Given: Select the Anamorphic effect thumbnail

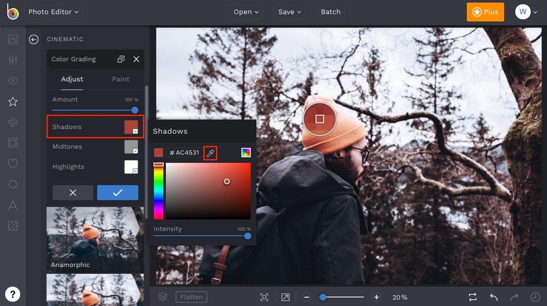Looking at the screenshot, I should coord(95,240).
